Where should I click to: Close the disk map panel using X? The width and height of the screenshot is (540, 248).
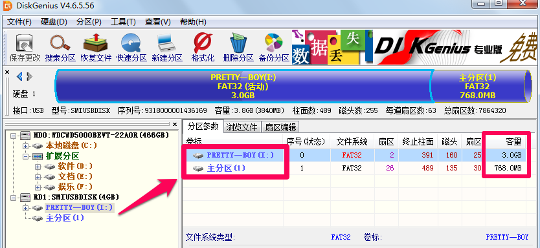[7, 72]
